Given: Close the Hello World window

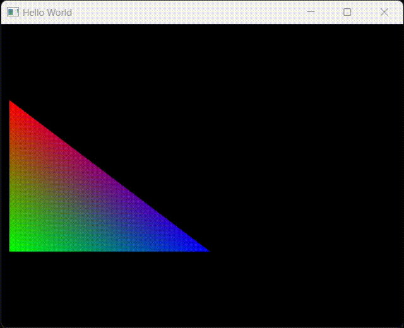Looking at the screenshot, I should 384,12.
